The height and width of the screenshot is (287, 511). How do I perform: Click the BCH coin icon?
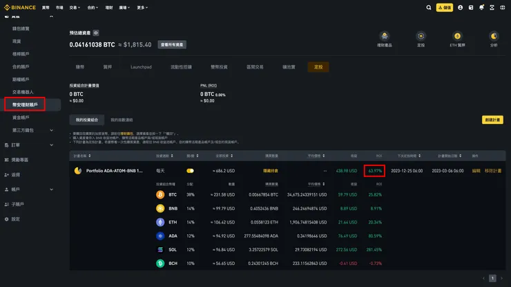160,263
